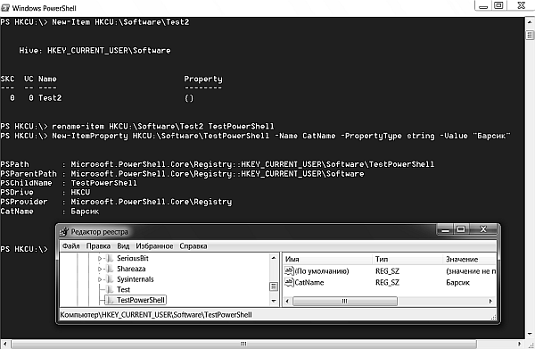
Task: Select the Sysinternals key in the tree
Action: [x=136, y=279]
